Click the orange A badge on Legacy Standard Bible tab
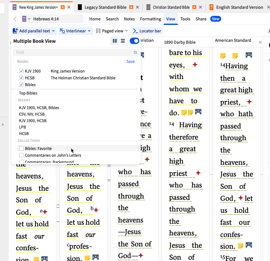 click(131, 7)
